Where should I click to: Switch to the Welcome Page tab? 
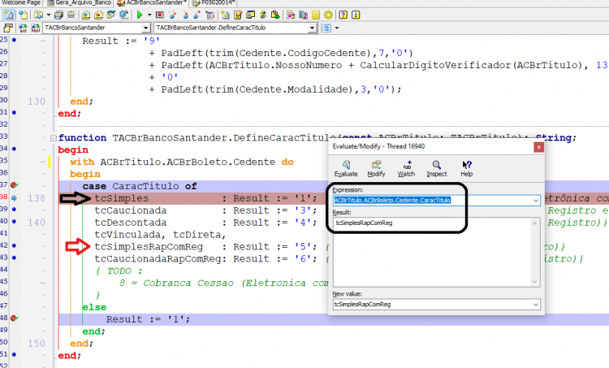21,3
